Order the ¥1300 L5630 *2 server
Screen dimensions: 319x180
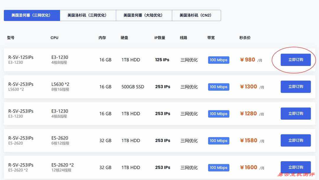tap(296, 87)
